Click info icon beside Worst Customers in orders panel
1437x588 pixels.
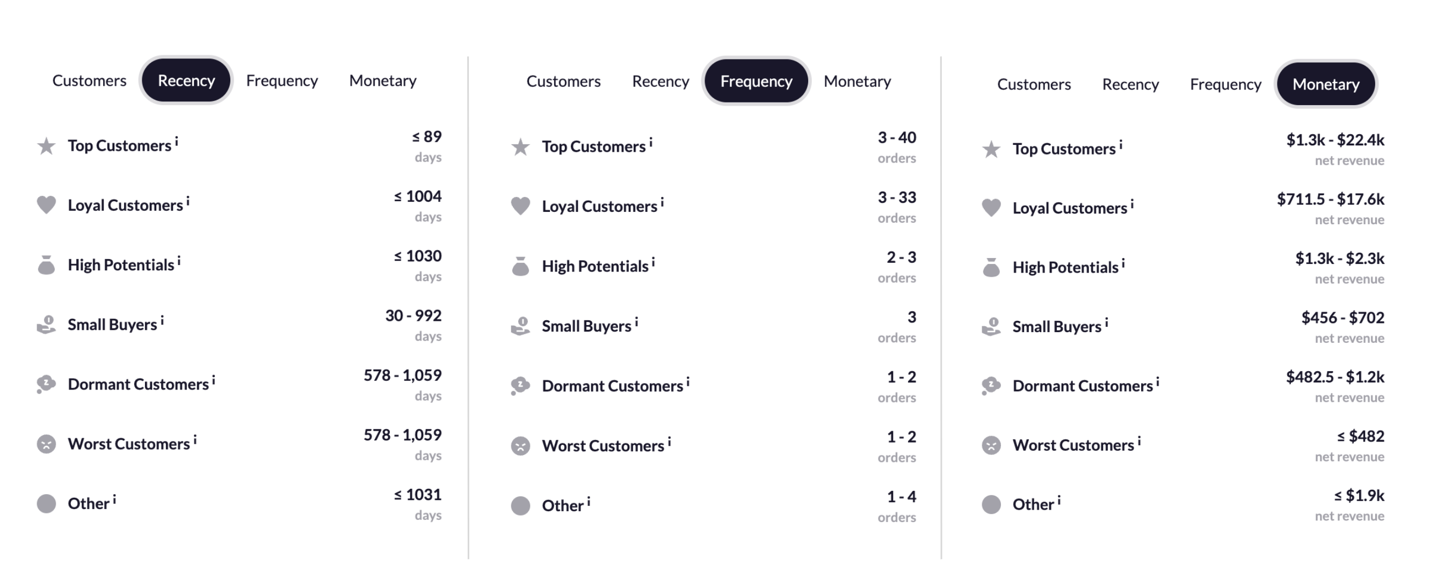pyautogui.click(x=669, y=441)
